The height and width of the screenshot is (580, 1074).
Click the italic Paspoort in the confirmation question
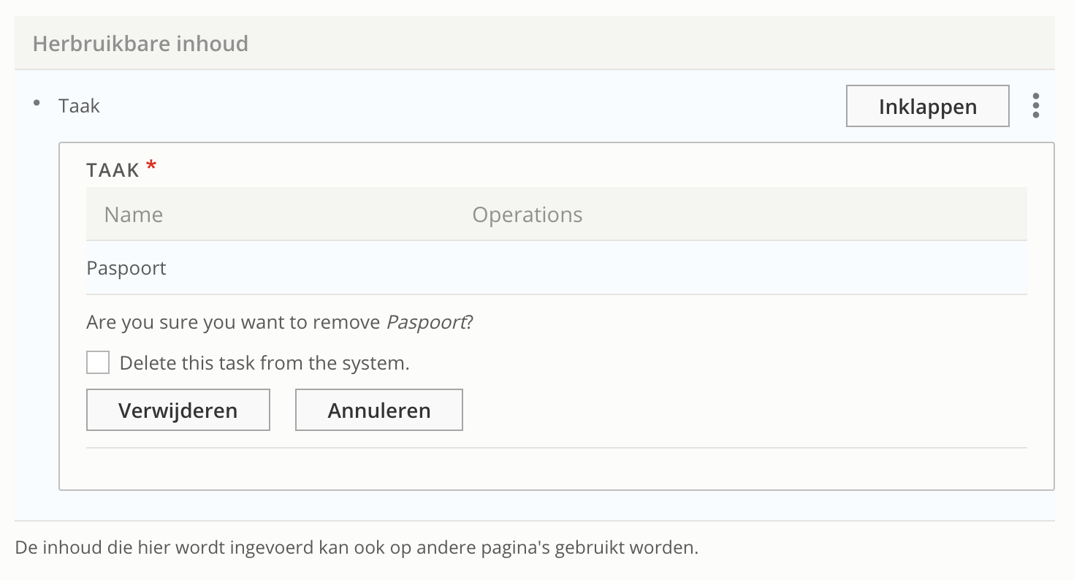[x=425, y=322]
